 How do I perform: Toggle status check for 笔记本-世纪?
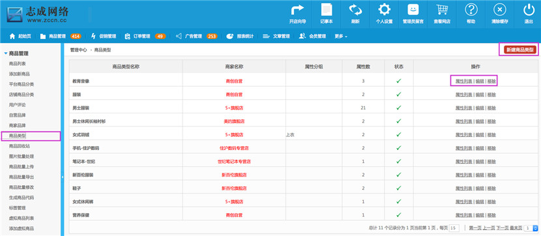click(399, 162)
